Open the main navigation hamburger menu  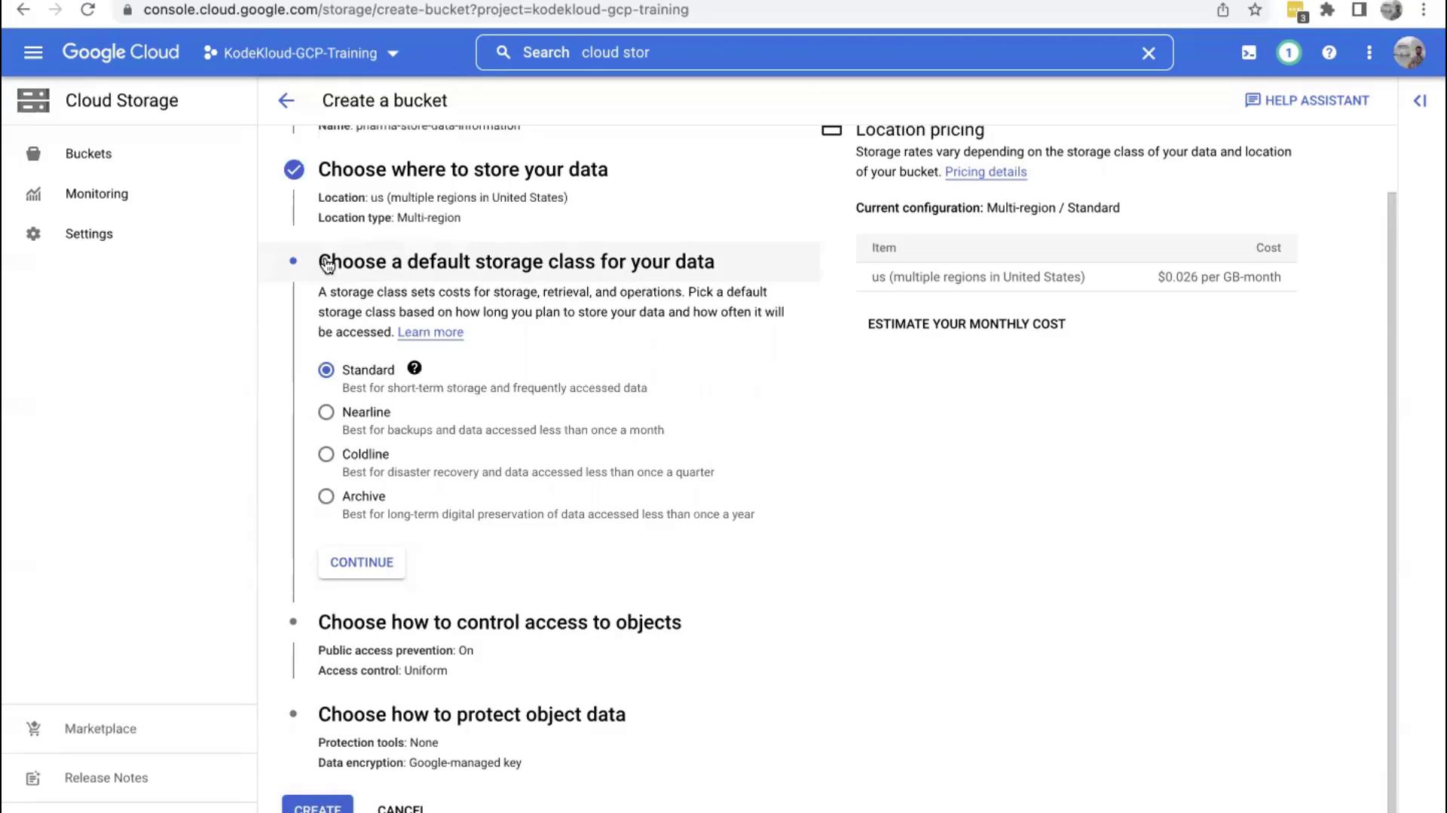[x=33, y=53]
